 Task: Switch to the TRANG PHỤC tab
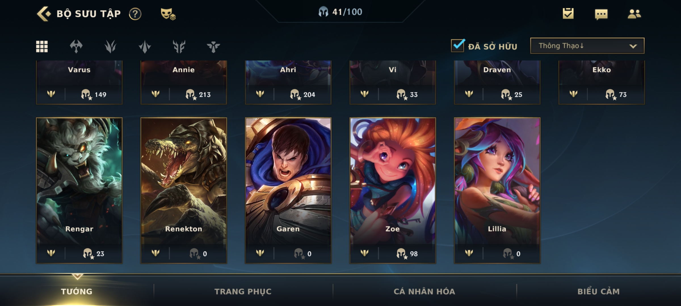coord(243,292)
